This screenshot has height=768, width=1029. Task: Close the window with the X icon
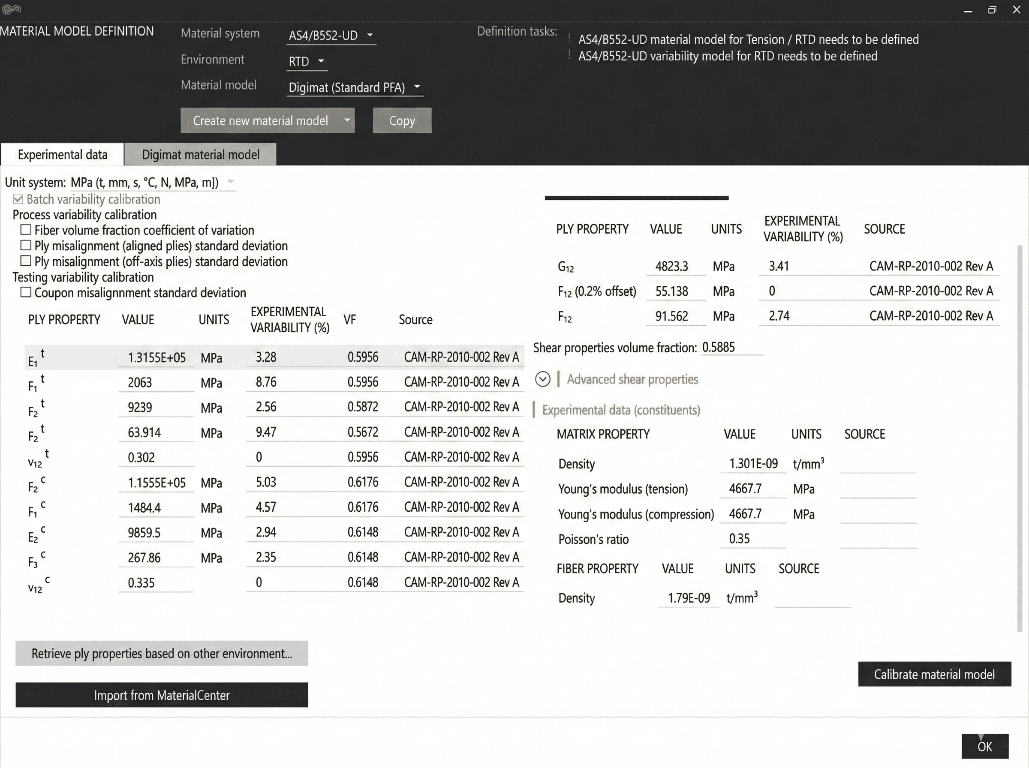(x=1017, y=10)
